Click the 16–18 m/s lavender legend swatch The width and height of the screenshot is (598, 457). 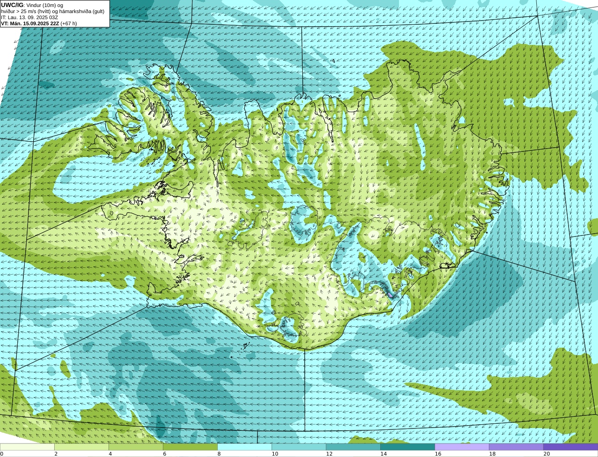(x=462, y=447)
